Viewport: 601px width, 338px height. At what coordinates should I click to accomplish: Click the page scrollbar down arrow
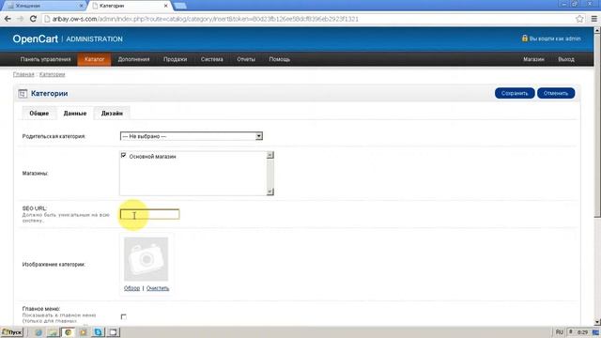597,322
